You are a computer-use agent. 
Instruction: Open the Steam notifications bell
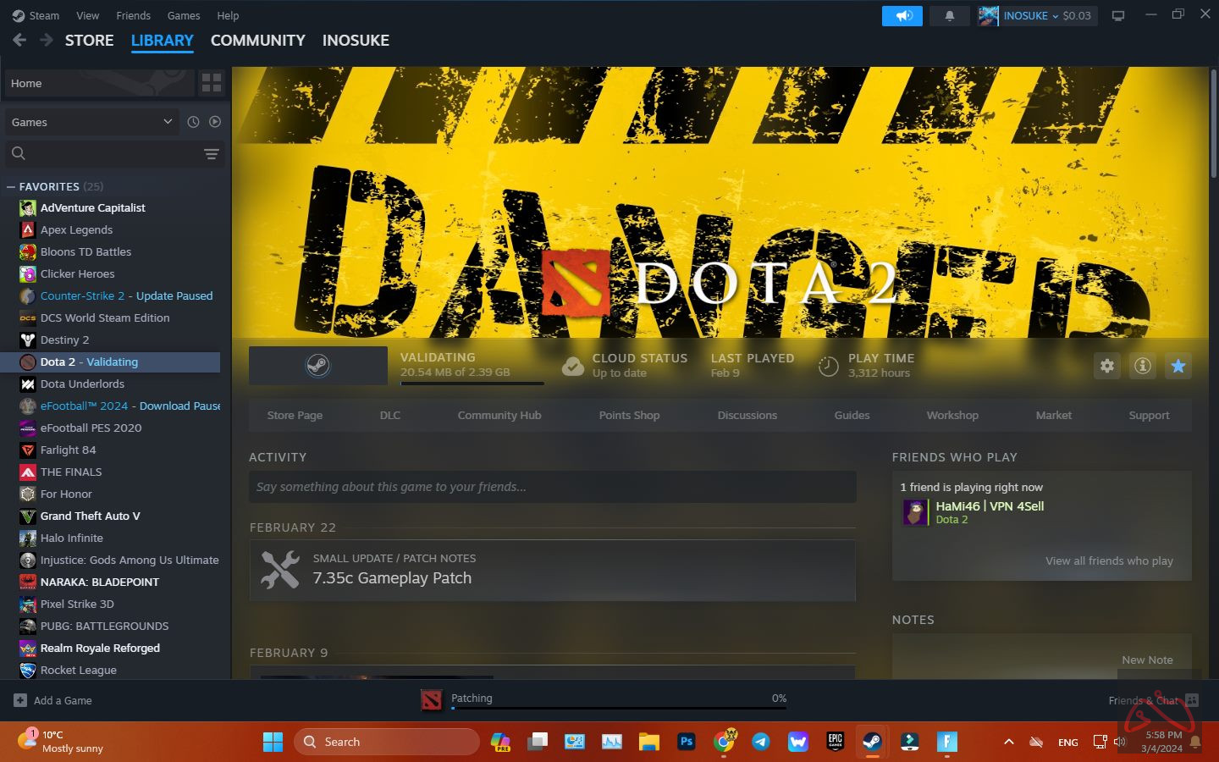(949, 15)
